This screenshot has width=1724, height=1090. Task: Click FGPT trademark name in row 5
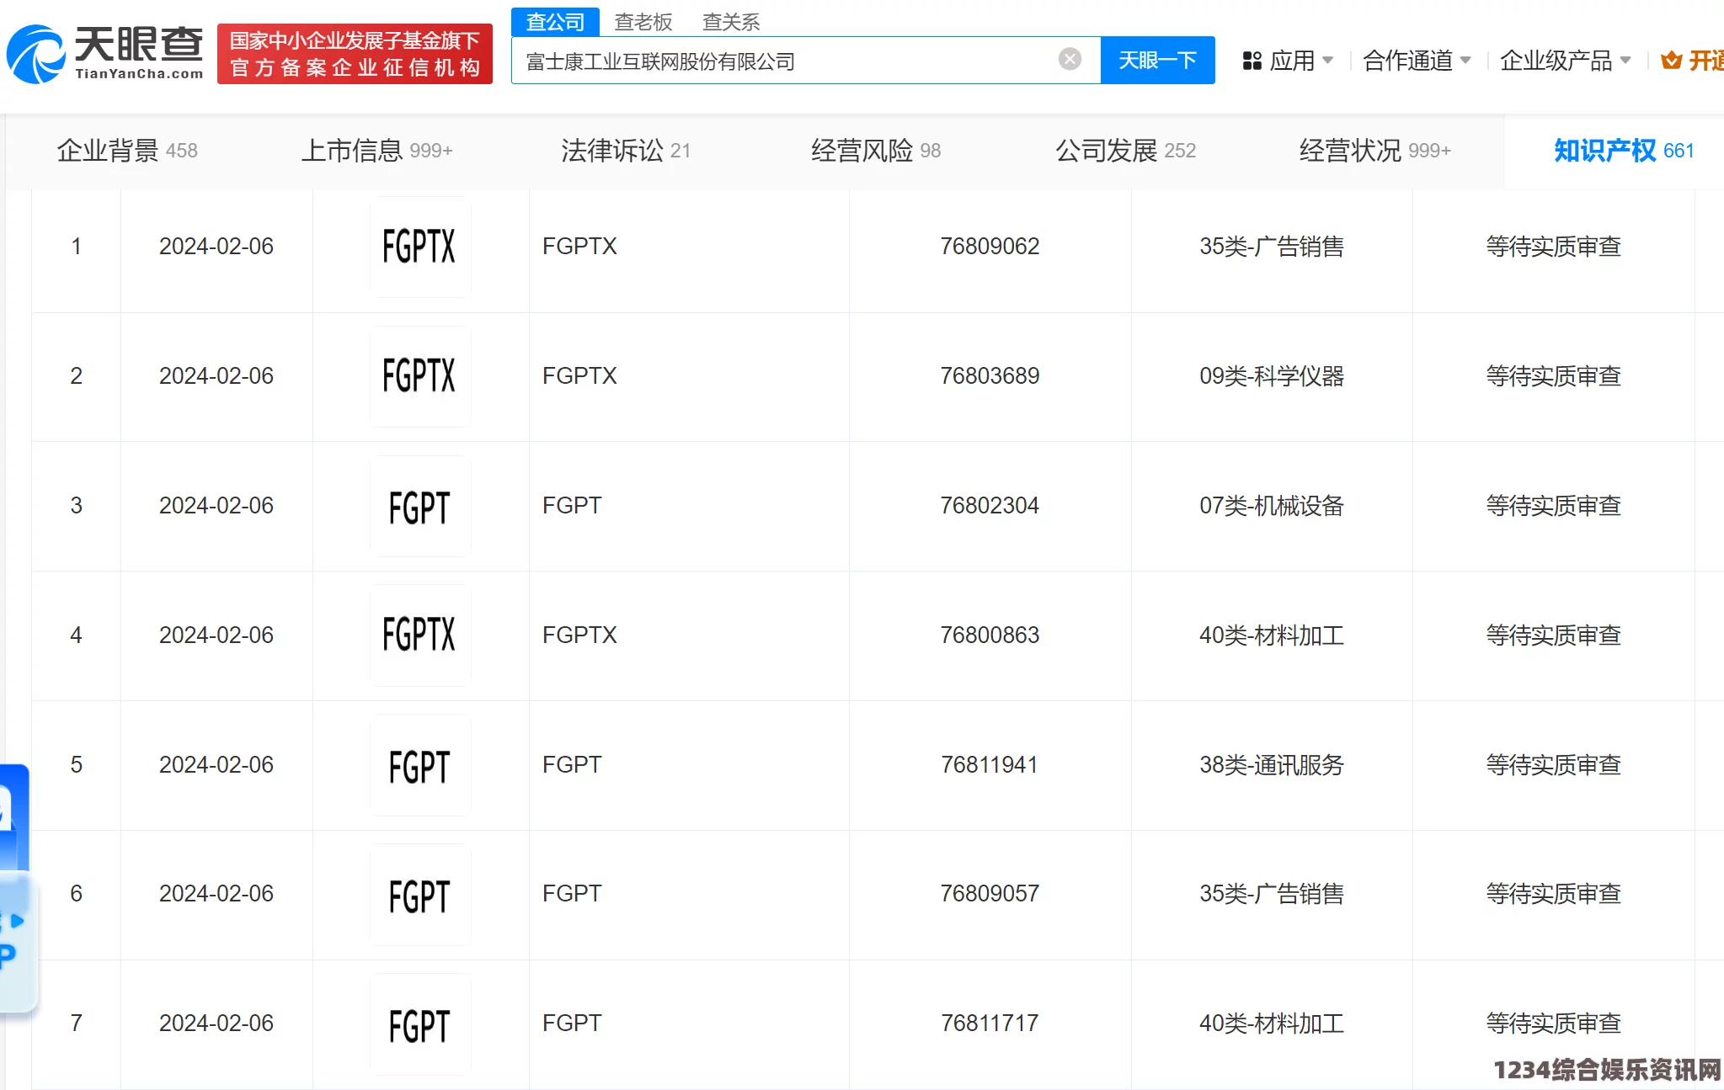pyautogui.click(x=572, y=765)
